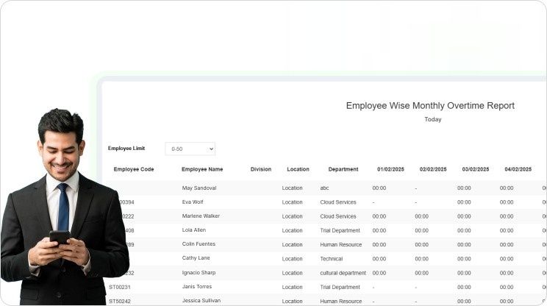The image size is (547, 306).
Task: Click cultural department in Ignacio Sharp row
Action: [343, 273]
